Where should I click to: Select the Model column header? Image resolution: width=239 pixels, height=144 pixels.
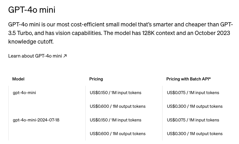[x=18, y=79]
